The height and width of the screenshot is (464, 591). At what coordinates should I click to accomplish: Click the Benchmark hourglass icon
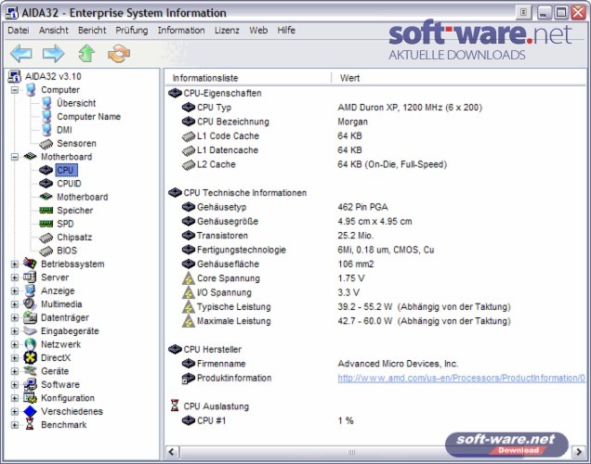[x=30, y=425]
